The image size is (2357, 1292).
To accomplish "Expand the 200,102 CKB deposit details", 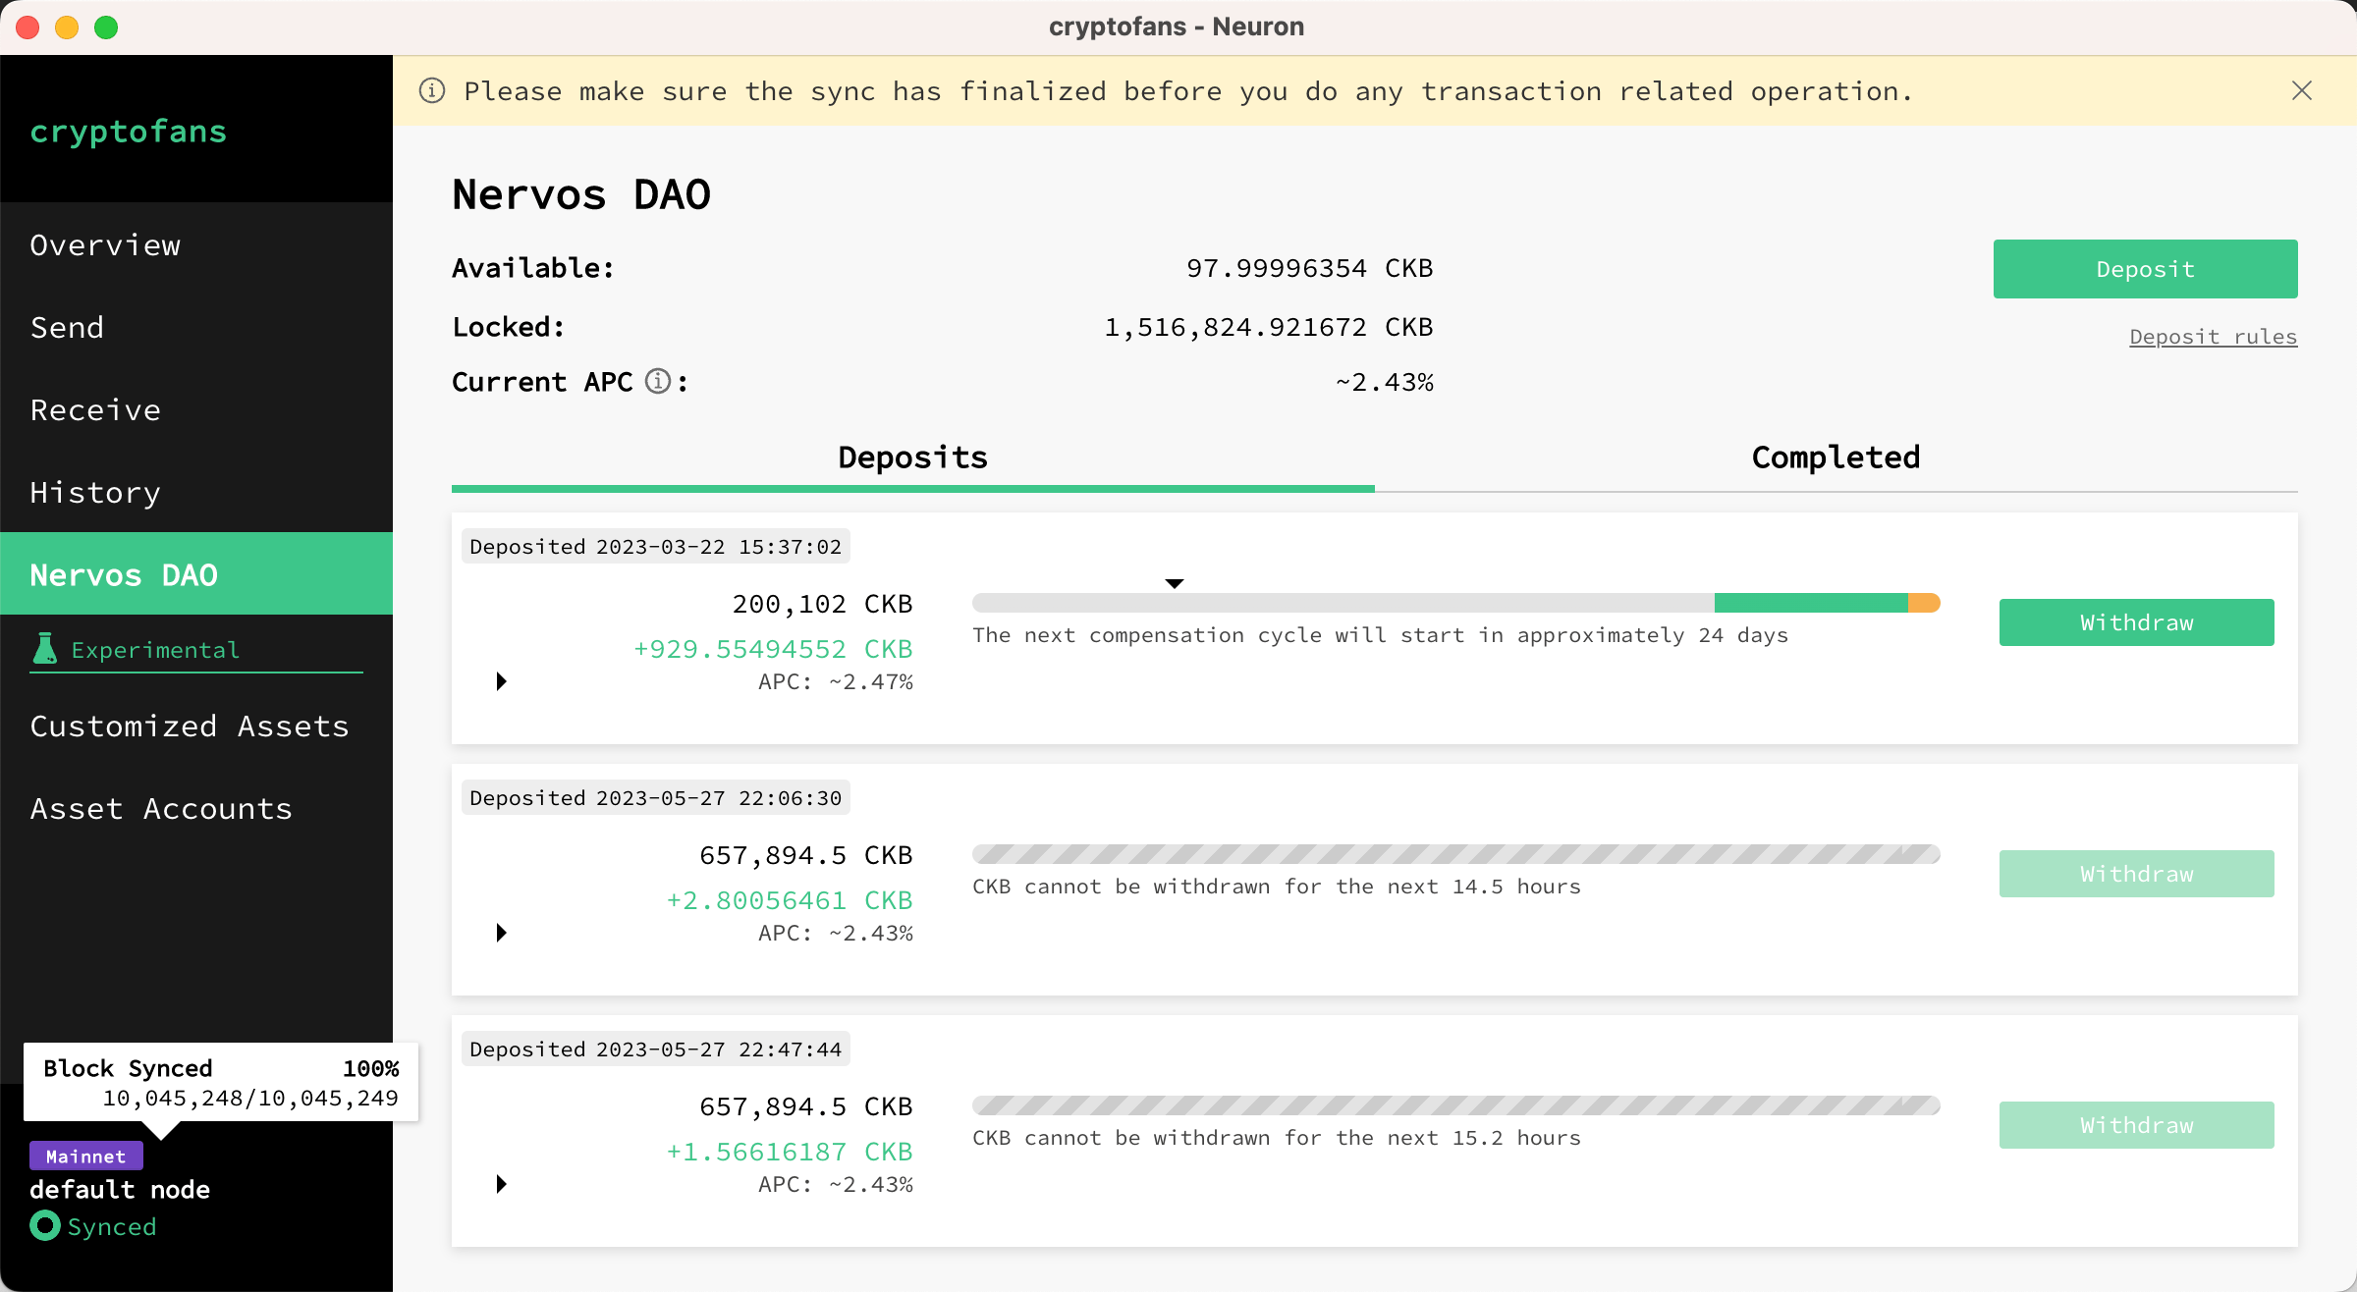I will [x=502, y=681].
